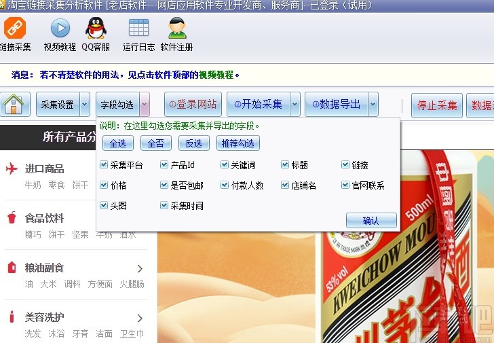
Task: Click the 采集设置 toolbar button
Action: [58, 105]
